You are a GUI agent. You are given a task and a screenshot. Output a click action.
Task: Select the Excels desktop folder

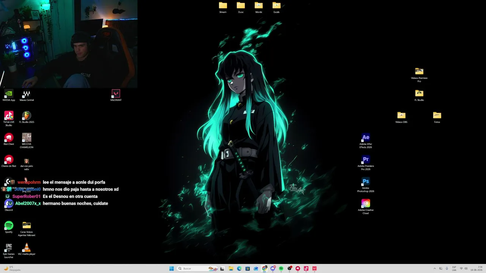point(276,8)
